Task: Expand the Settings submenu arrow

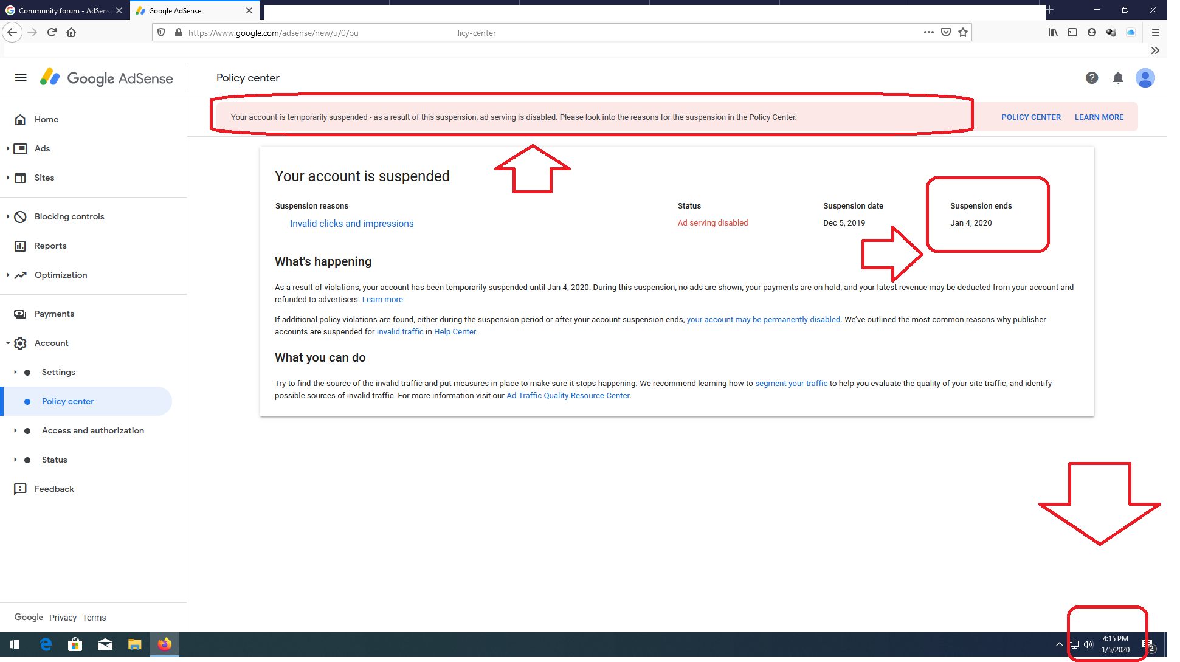Action: [15, 372]
